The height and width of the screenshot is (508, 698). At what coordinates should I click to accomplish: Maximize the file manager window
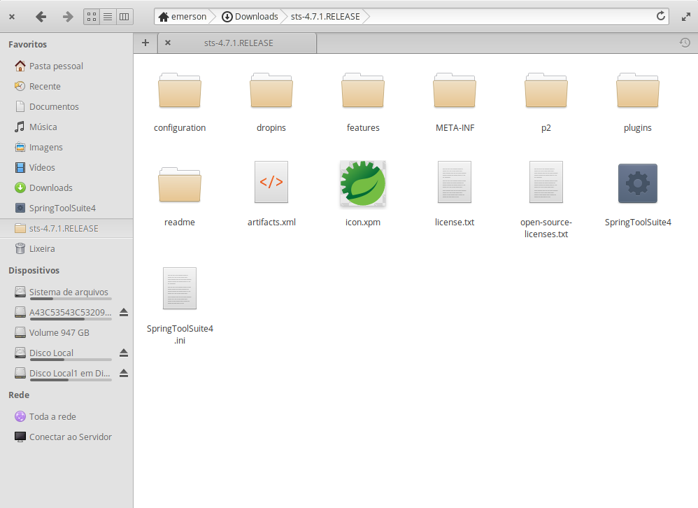click(686, 17)
